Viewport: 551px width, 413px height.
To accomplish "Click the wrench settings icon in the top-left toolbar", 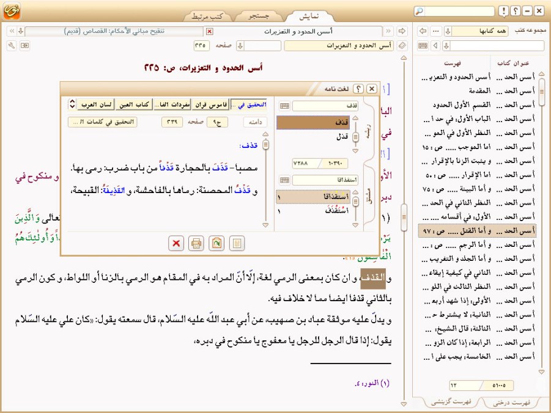I will pos(11,45).
